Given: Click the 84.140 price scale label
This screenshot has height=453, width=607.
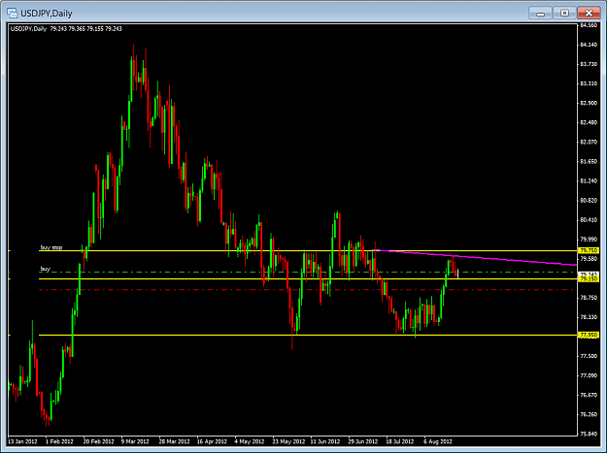Looking at the screenshot, I should click(x=589, y=45).
